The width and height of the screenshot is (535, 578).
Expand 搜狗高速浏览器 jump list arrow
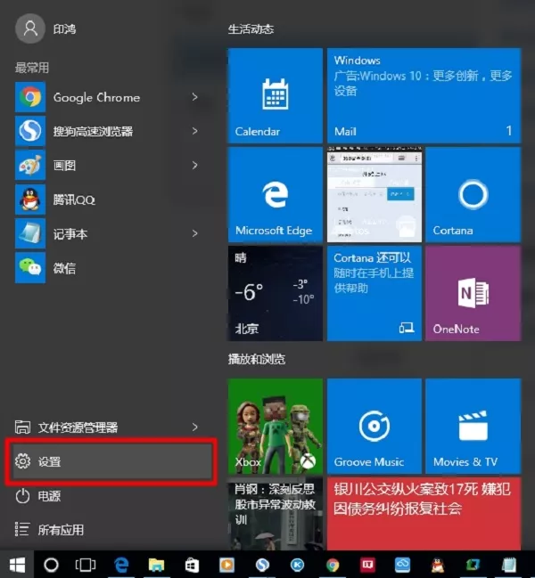[x=194, y=131]
